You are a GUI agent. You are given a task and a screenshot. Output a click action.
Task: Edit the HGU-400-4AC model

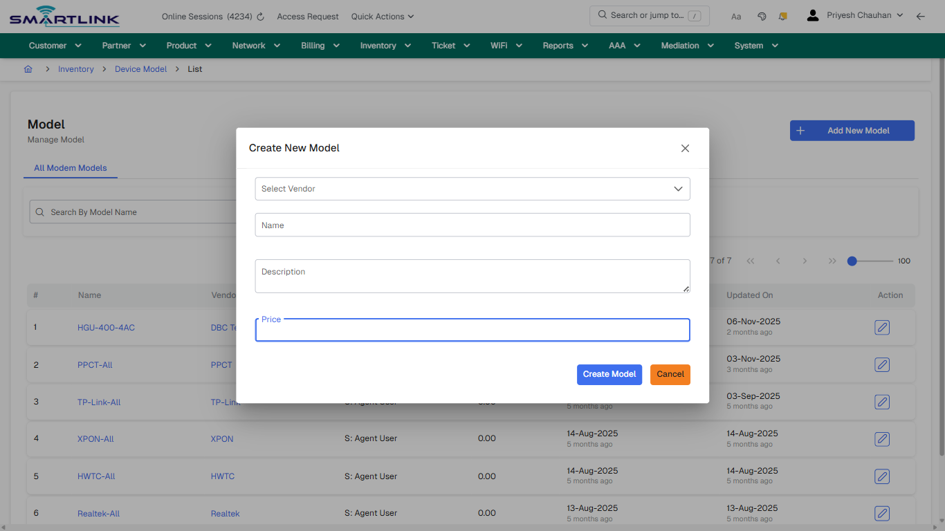882,327
